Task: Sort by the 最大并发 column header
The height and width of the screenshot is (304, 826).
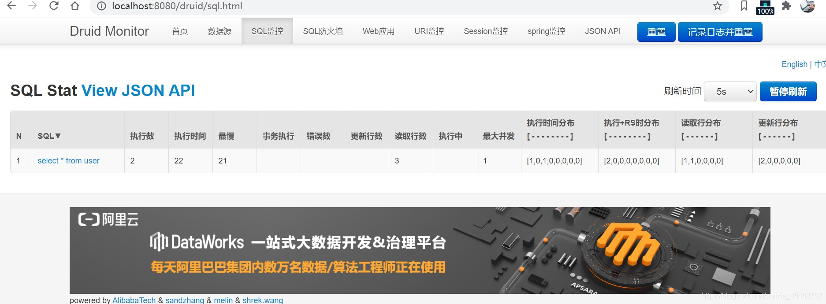Action: pos(499,136)
